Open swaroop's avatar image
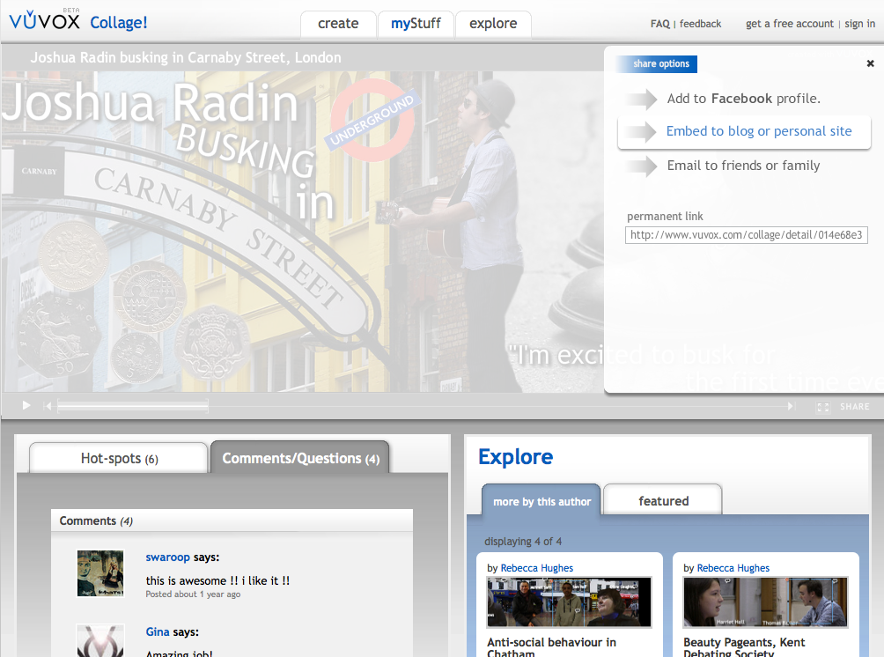The height and width of the screenshot is (657, 884). pyautogui.click(x=100, y=573)
